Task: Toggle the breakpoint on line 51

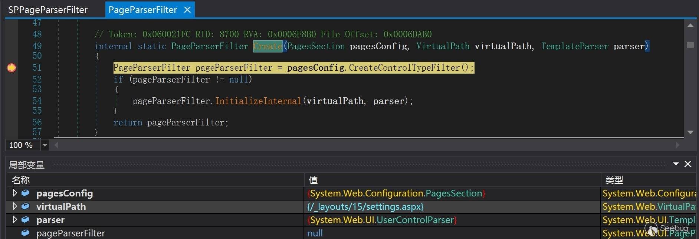Action: click(x=12, y=68)
